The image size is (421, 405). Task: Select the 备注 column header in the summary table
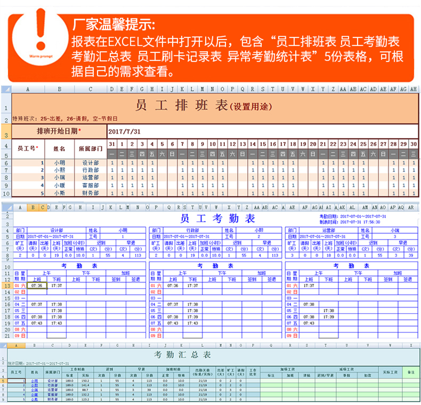[x=409, y=371]
